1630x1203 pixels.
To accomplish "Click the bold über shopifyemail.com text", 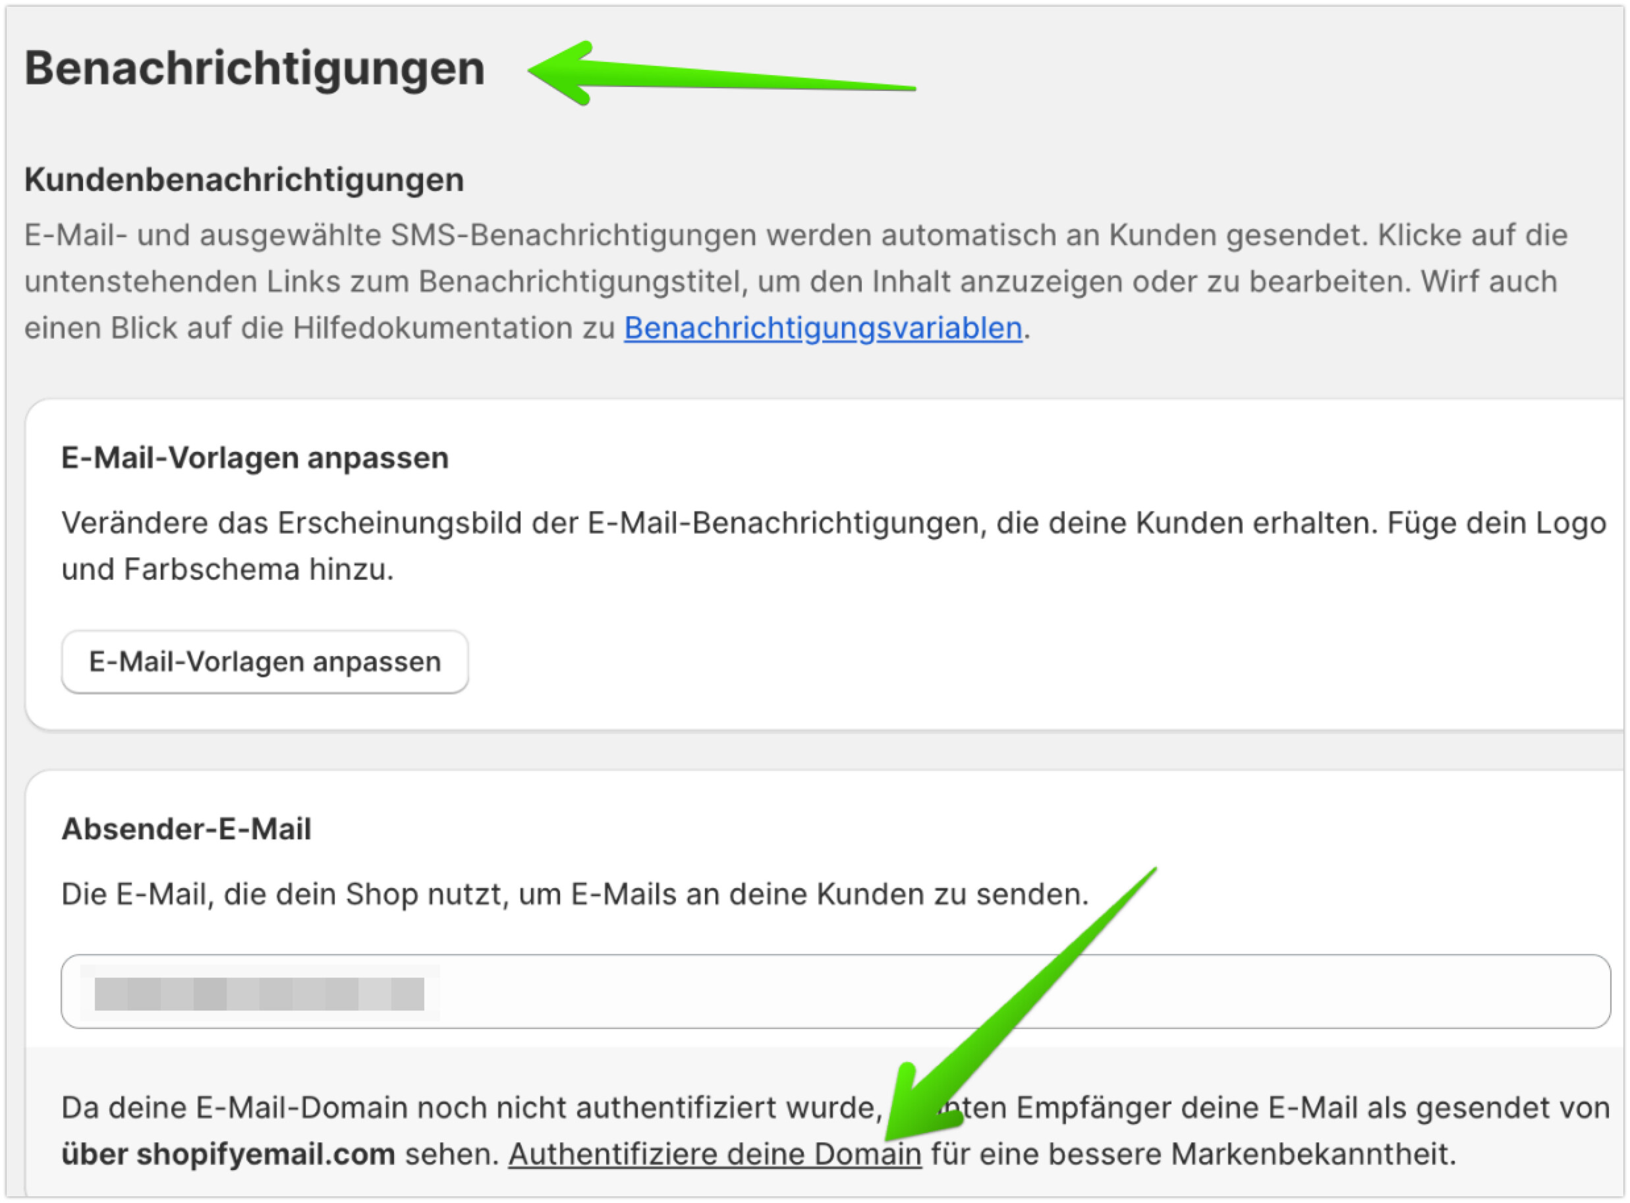I will click(x=228, y=1154).
